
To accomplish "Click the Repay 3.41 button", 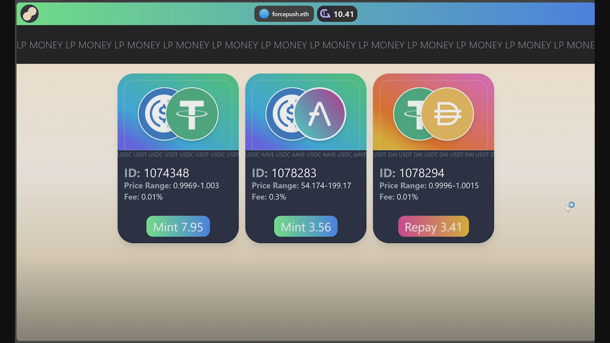I will click(x=433, y=226).
